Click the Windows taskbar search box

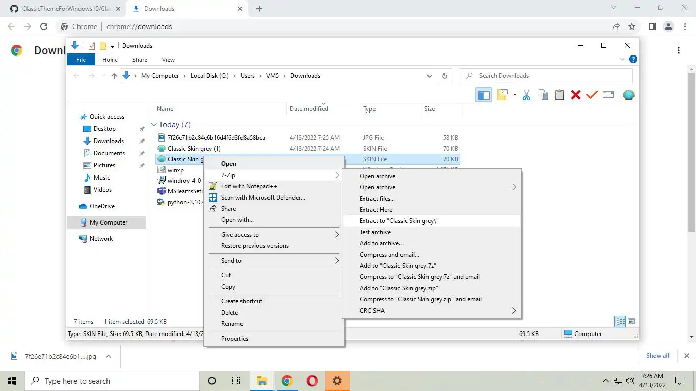tap(112, 381)
